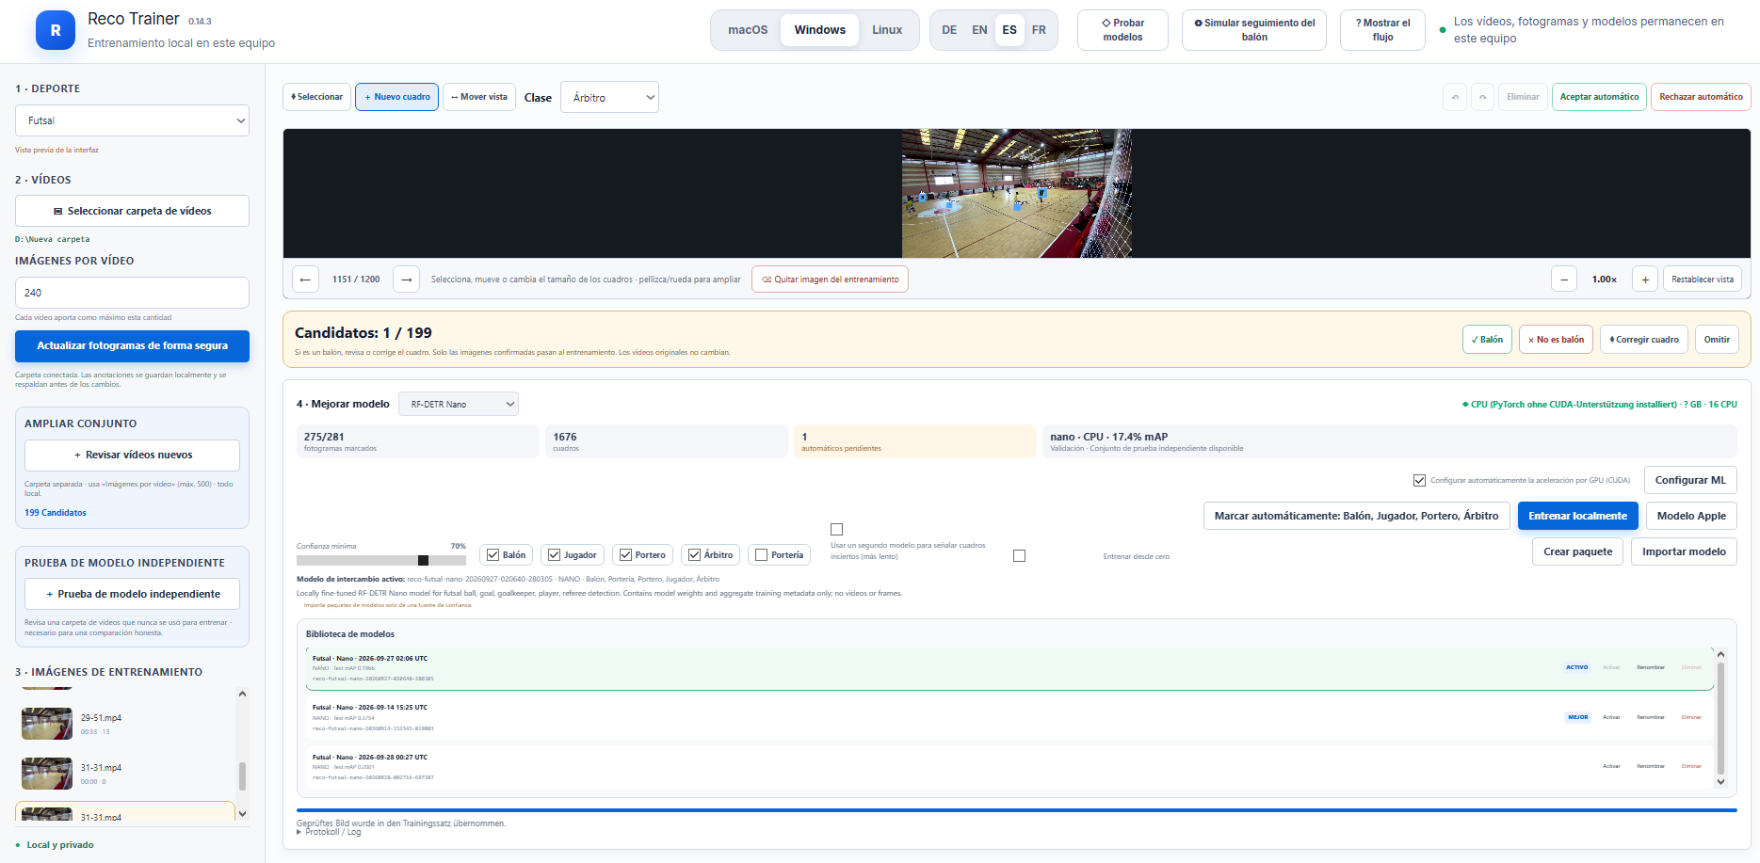Open the RF-DETR Nano model dropdown
Screen dimensions: 1760x863
pos(459,404)
